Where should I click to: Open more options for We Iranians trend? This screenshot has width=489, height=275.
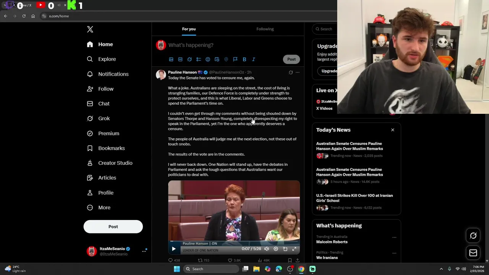pyautogui.click(x=394, y=253)
